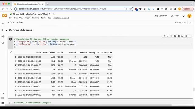The height and width of the screenshot is (109, 195).
Task: Click Chrome Update button
Action: tap(188, 9)
